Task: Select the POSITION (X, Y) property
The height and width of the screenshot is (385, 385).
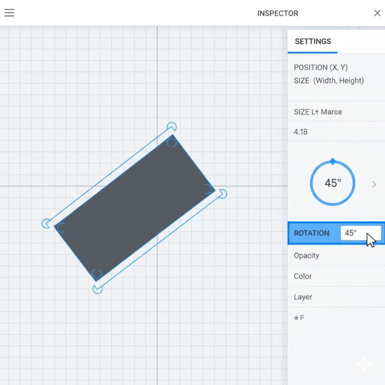Action: click(321, 68)
